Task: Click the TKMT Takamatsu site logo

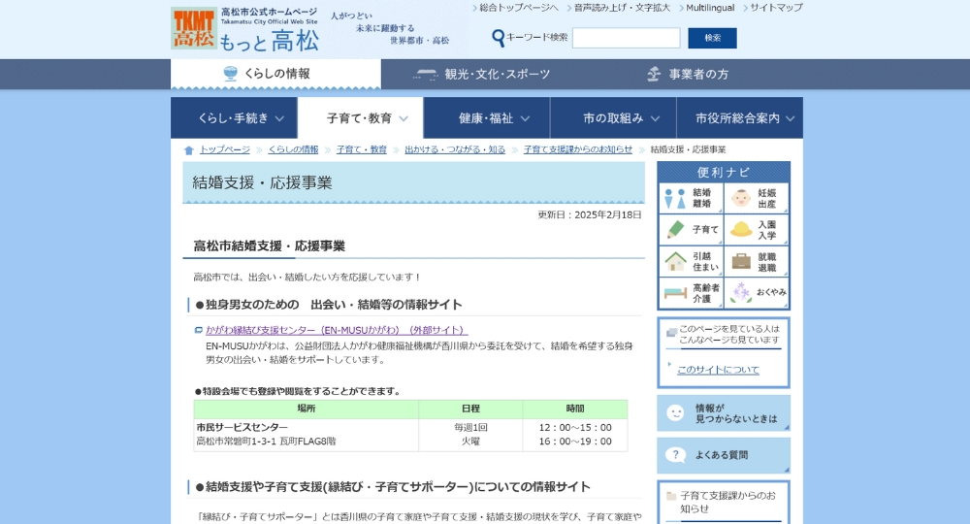Action: click(194, 28)
